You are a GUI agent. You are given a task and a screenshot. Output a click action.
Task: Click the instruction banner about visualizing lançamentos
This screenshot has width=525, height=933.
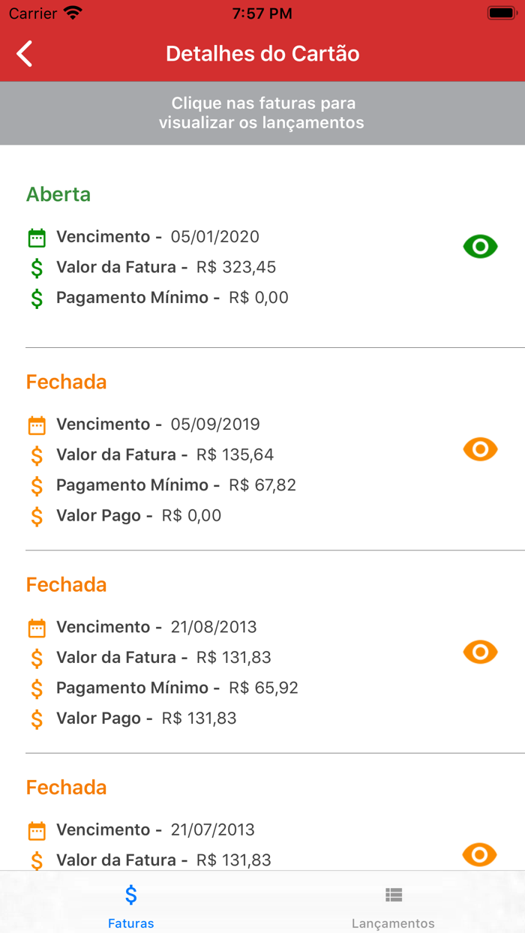coord(262,113)
